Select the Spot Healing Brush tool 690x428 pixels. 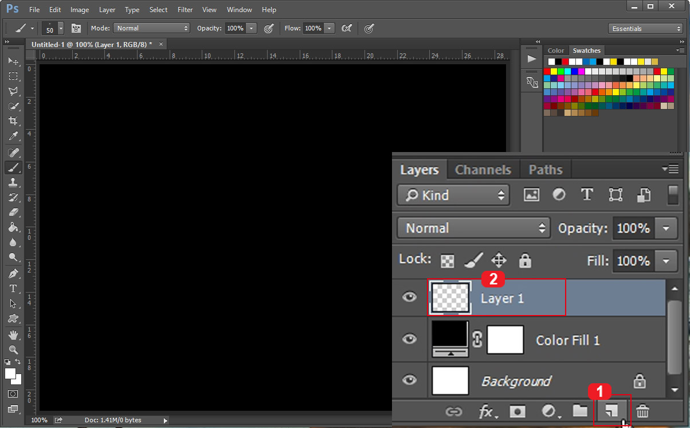click(x=13, y=153)
